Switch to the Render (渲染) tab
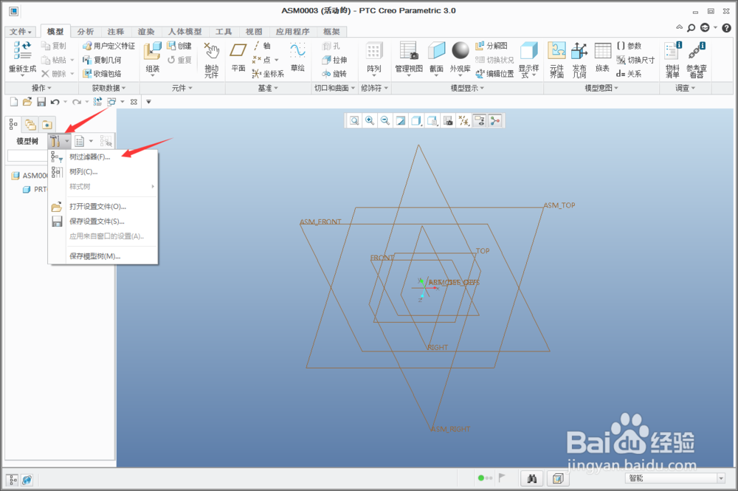This screenshot has width=738, height=491. coord(146,32)
